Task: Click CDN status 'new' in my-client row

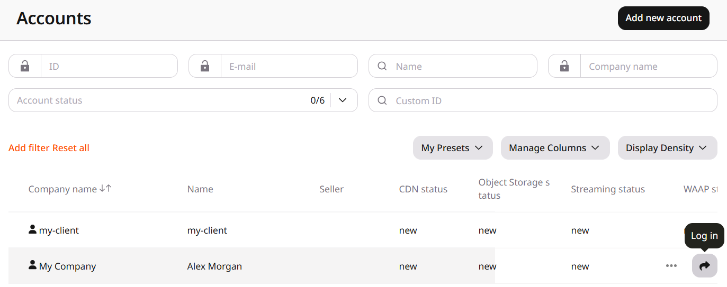Action: tap(408, 230)
